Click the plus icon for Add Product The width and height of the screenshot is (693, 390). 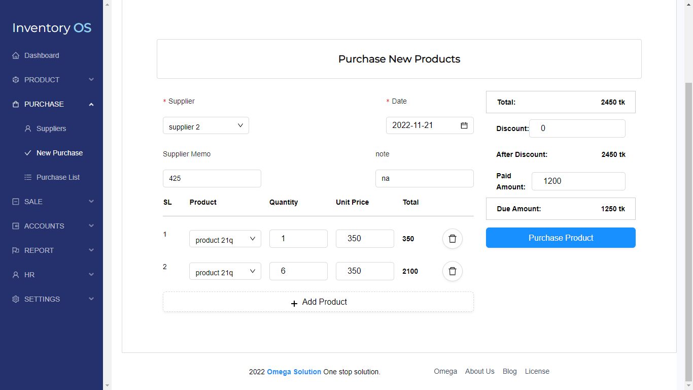pos(294,303)
